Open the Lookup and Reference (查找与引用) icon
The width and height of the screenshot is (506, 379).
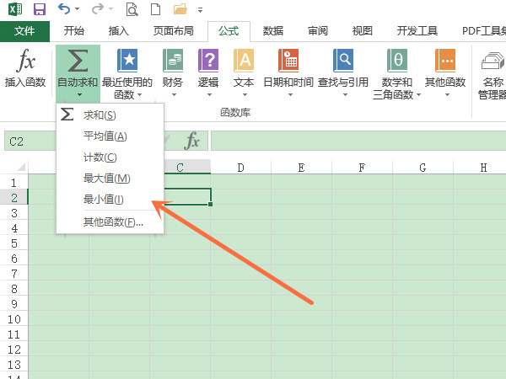345,69
